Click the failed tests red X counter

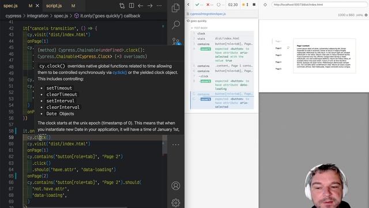(210, 5)
